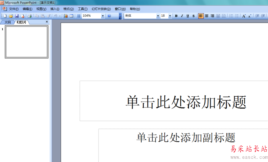Open the 文件(F) menu
This screenshot has width=268, height=162.
pos(14,9)
